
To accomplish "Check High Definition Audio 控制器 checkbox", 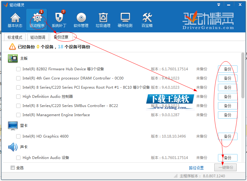I will [x=18, y=97].
